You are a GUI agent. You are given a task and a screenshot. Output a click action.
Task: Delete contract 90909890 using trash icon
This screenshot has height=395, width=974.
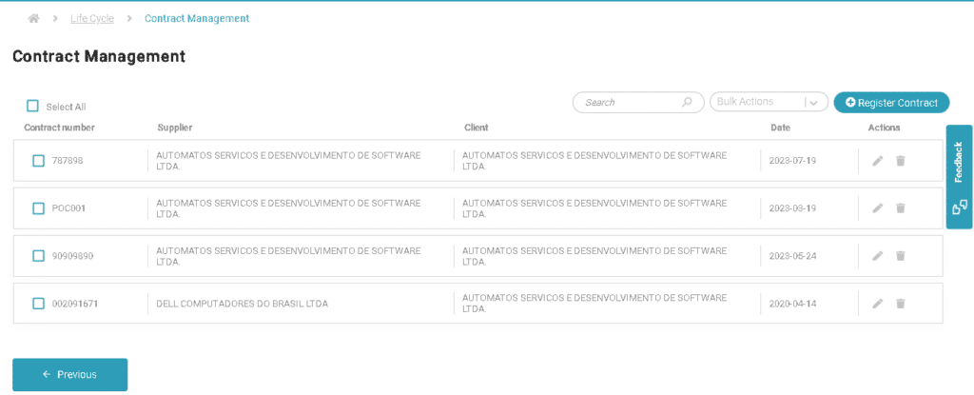pyautogui.click(x=900, y=256)
